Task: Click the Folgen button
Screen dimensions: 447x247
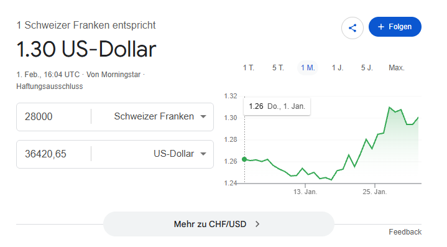Action: click(395, 27)
